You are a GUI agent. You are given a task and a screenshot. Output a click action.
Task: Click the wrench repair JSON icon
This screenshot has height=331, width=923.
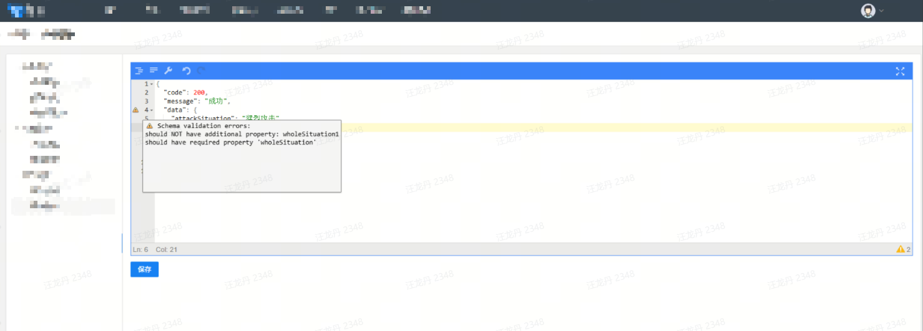168,71
